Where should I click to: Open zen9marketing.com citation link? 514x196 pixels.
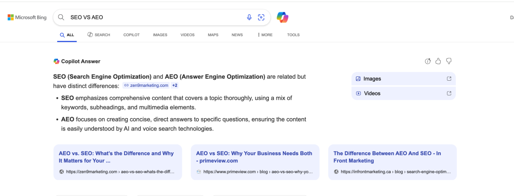(x=146, y=85)
